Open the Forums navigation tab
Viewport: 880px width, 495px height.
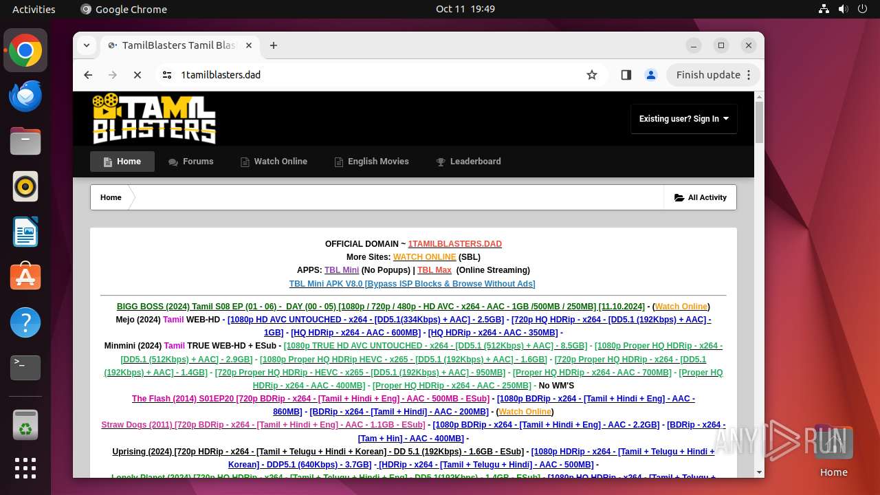pyautogui.click(x=191, y=162)
